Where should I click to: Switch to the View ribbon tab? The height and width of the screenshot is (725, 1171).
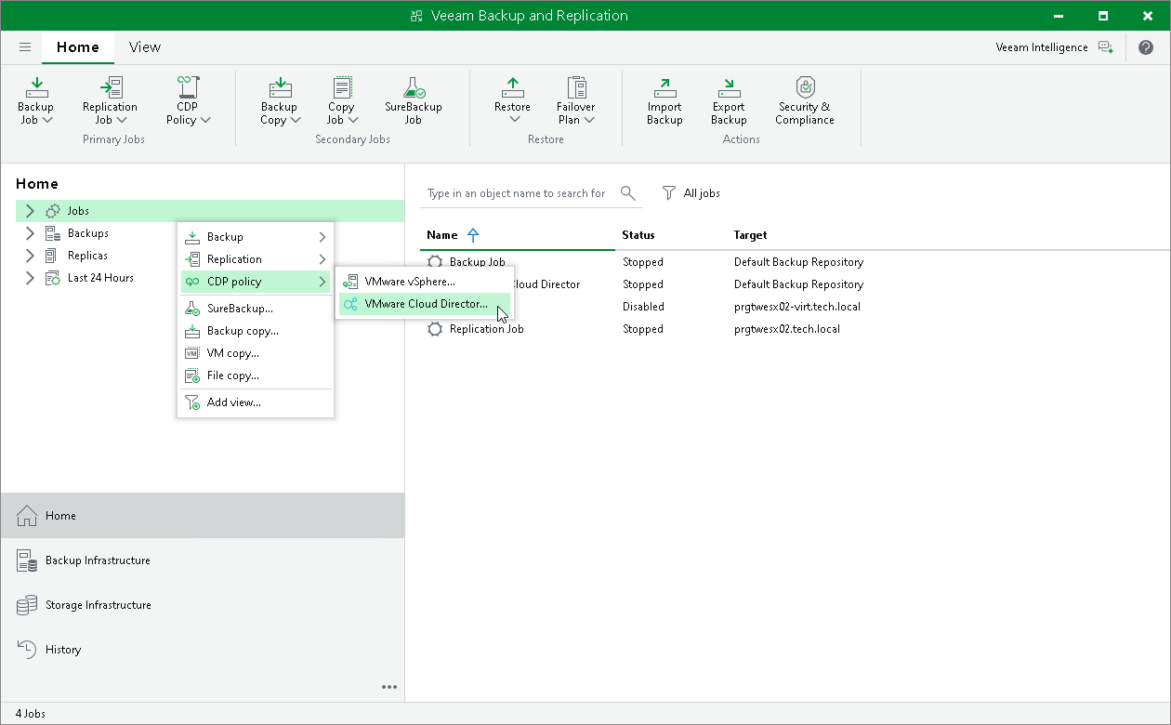click(x=145, y=46)
